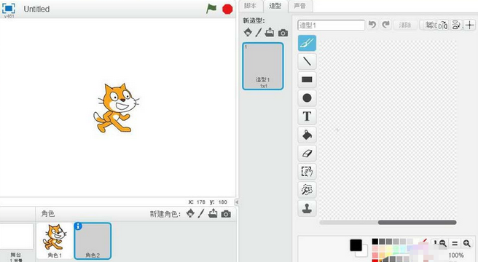Pick the dark gray palette swatch

382,242
